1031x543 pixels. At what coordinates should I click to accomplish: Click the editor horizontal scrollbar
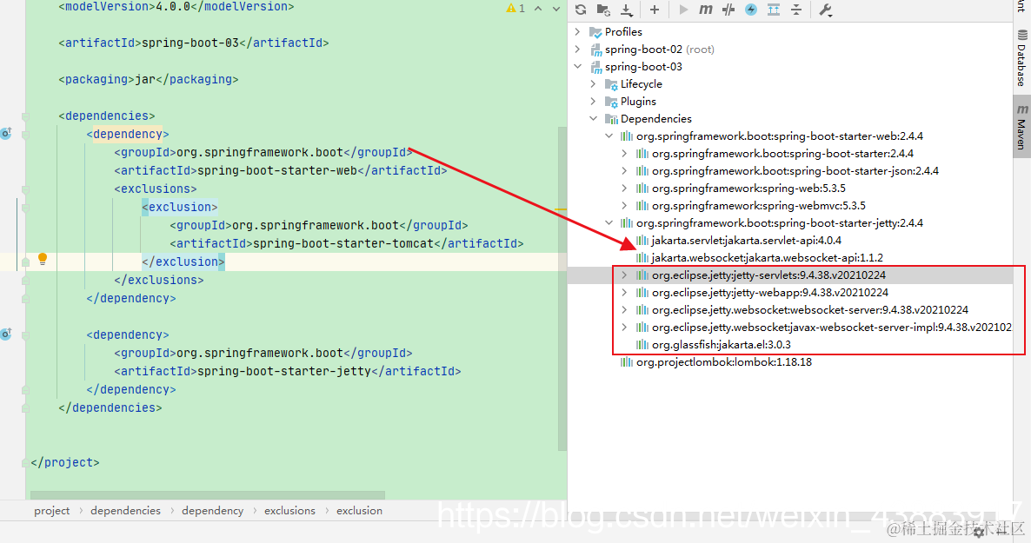pyautogui.click(x=207, y=495)
